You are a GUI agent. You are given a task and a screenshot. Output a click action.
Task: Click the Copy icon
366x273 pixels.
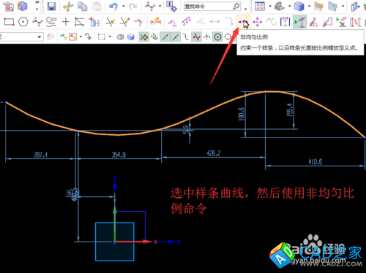[x=82, y=7]
